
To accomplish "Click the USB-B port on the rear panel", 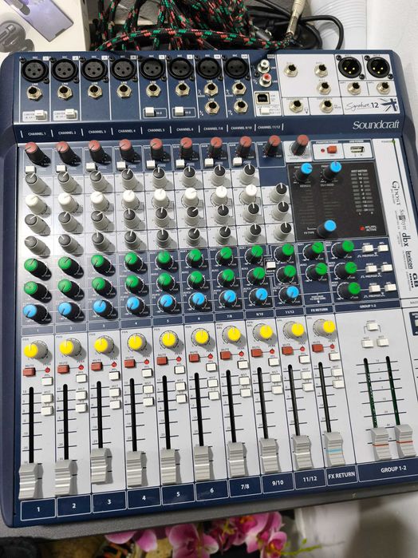I will coord(262,97).
